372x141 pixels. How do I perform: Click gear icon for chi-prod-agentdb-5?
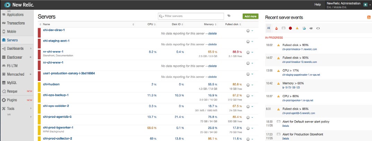pos(248,117)
